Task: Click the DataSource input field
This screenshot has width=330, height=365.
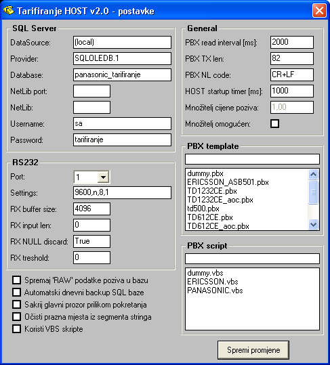Action: pos(122,42)
